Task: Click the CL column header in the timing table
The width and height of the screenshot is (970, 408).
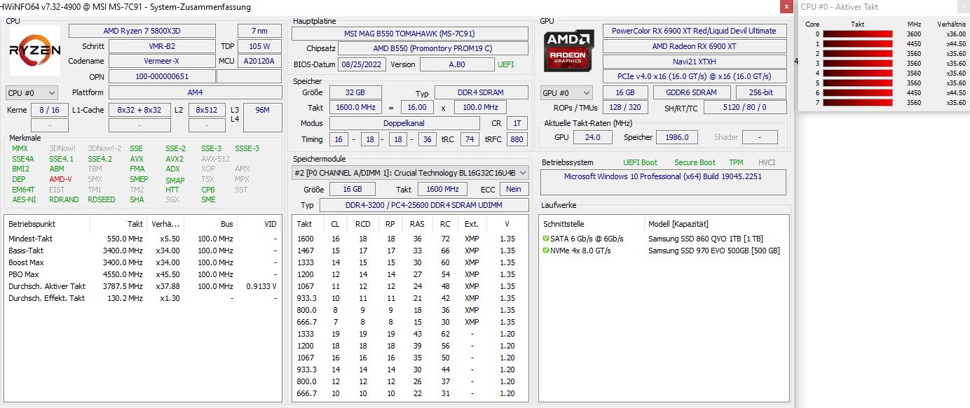Action: (335, 224)
